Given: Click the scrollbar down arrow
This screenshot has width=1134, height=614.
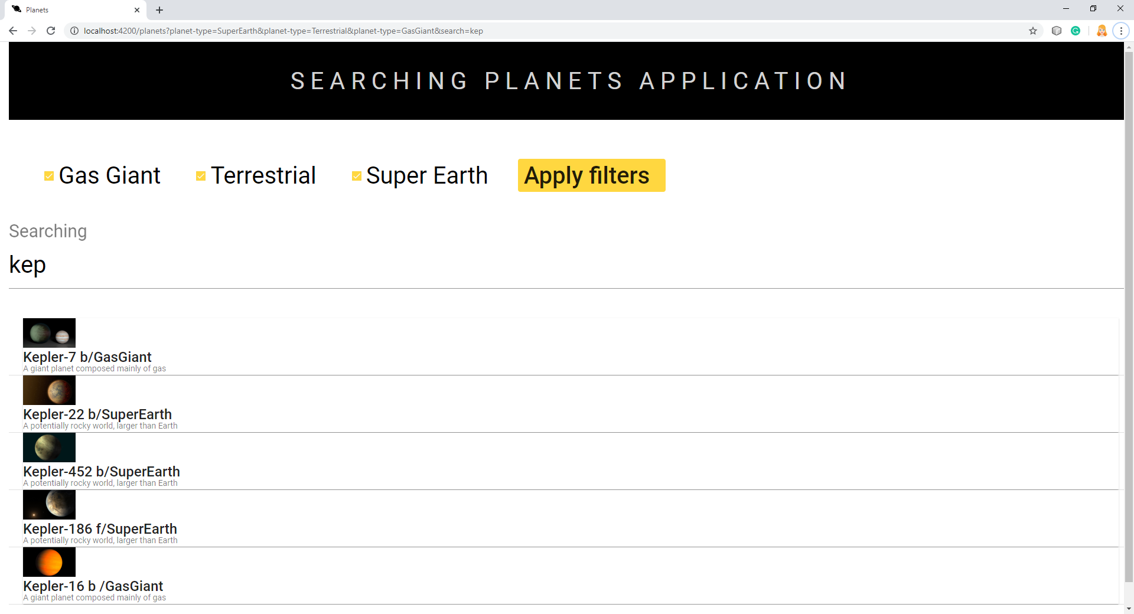Looking at the screenshot, I should [x=1129, y=609].
